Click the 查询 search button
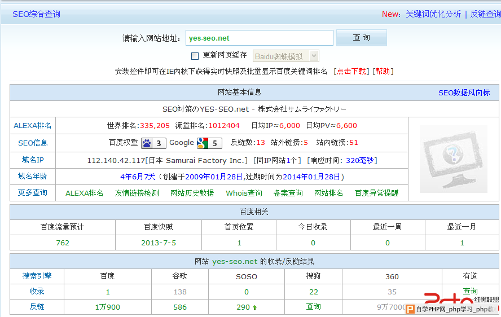The image size is (501, 317). (x=362, y=38)
